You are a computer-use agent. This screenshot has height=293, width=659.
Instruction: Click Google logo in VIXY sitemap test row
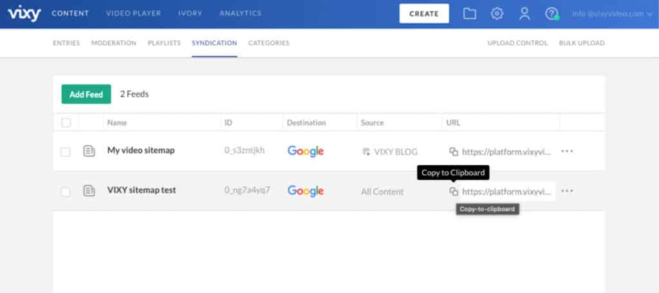click(306, 191)
